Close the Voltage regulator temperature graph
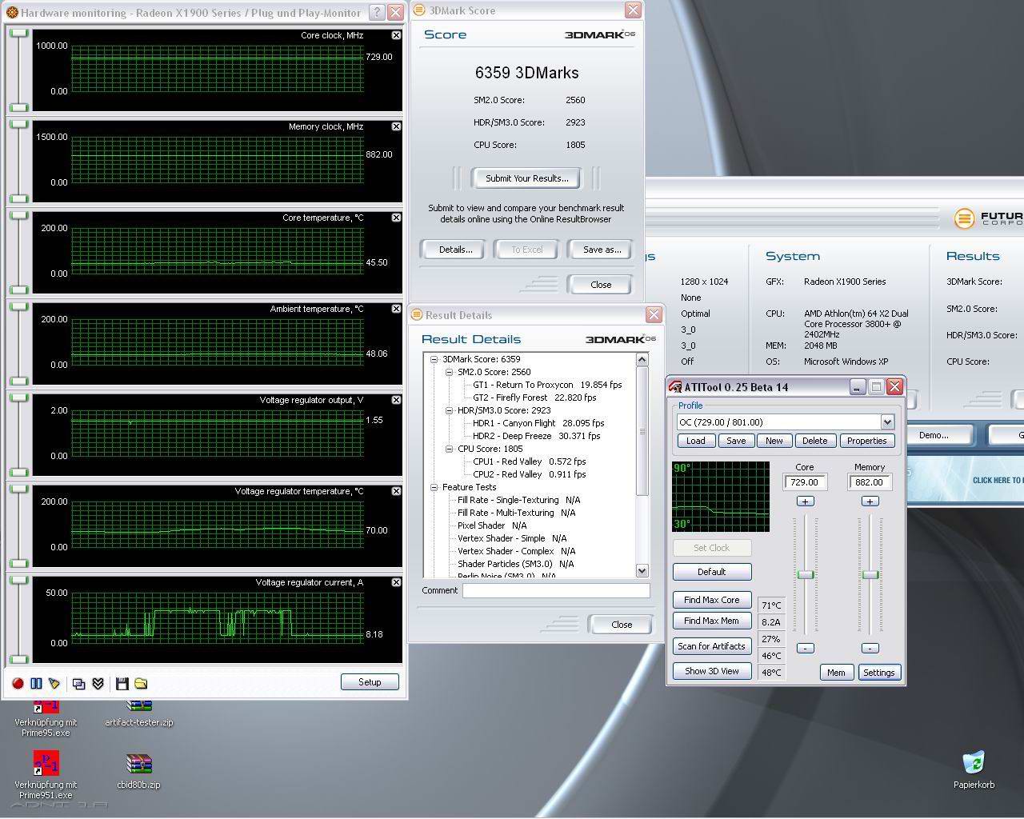Viewport: 1024px width, 819px height. [x=396, y=491]
